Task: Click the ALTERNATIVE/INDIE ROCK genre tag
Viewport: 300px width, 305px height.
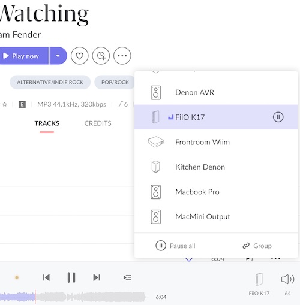Action: 50,82
